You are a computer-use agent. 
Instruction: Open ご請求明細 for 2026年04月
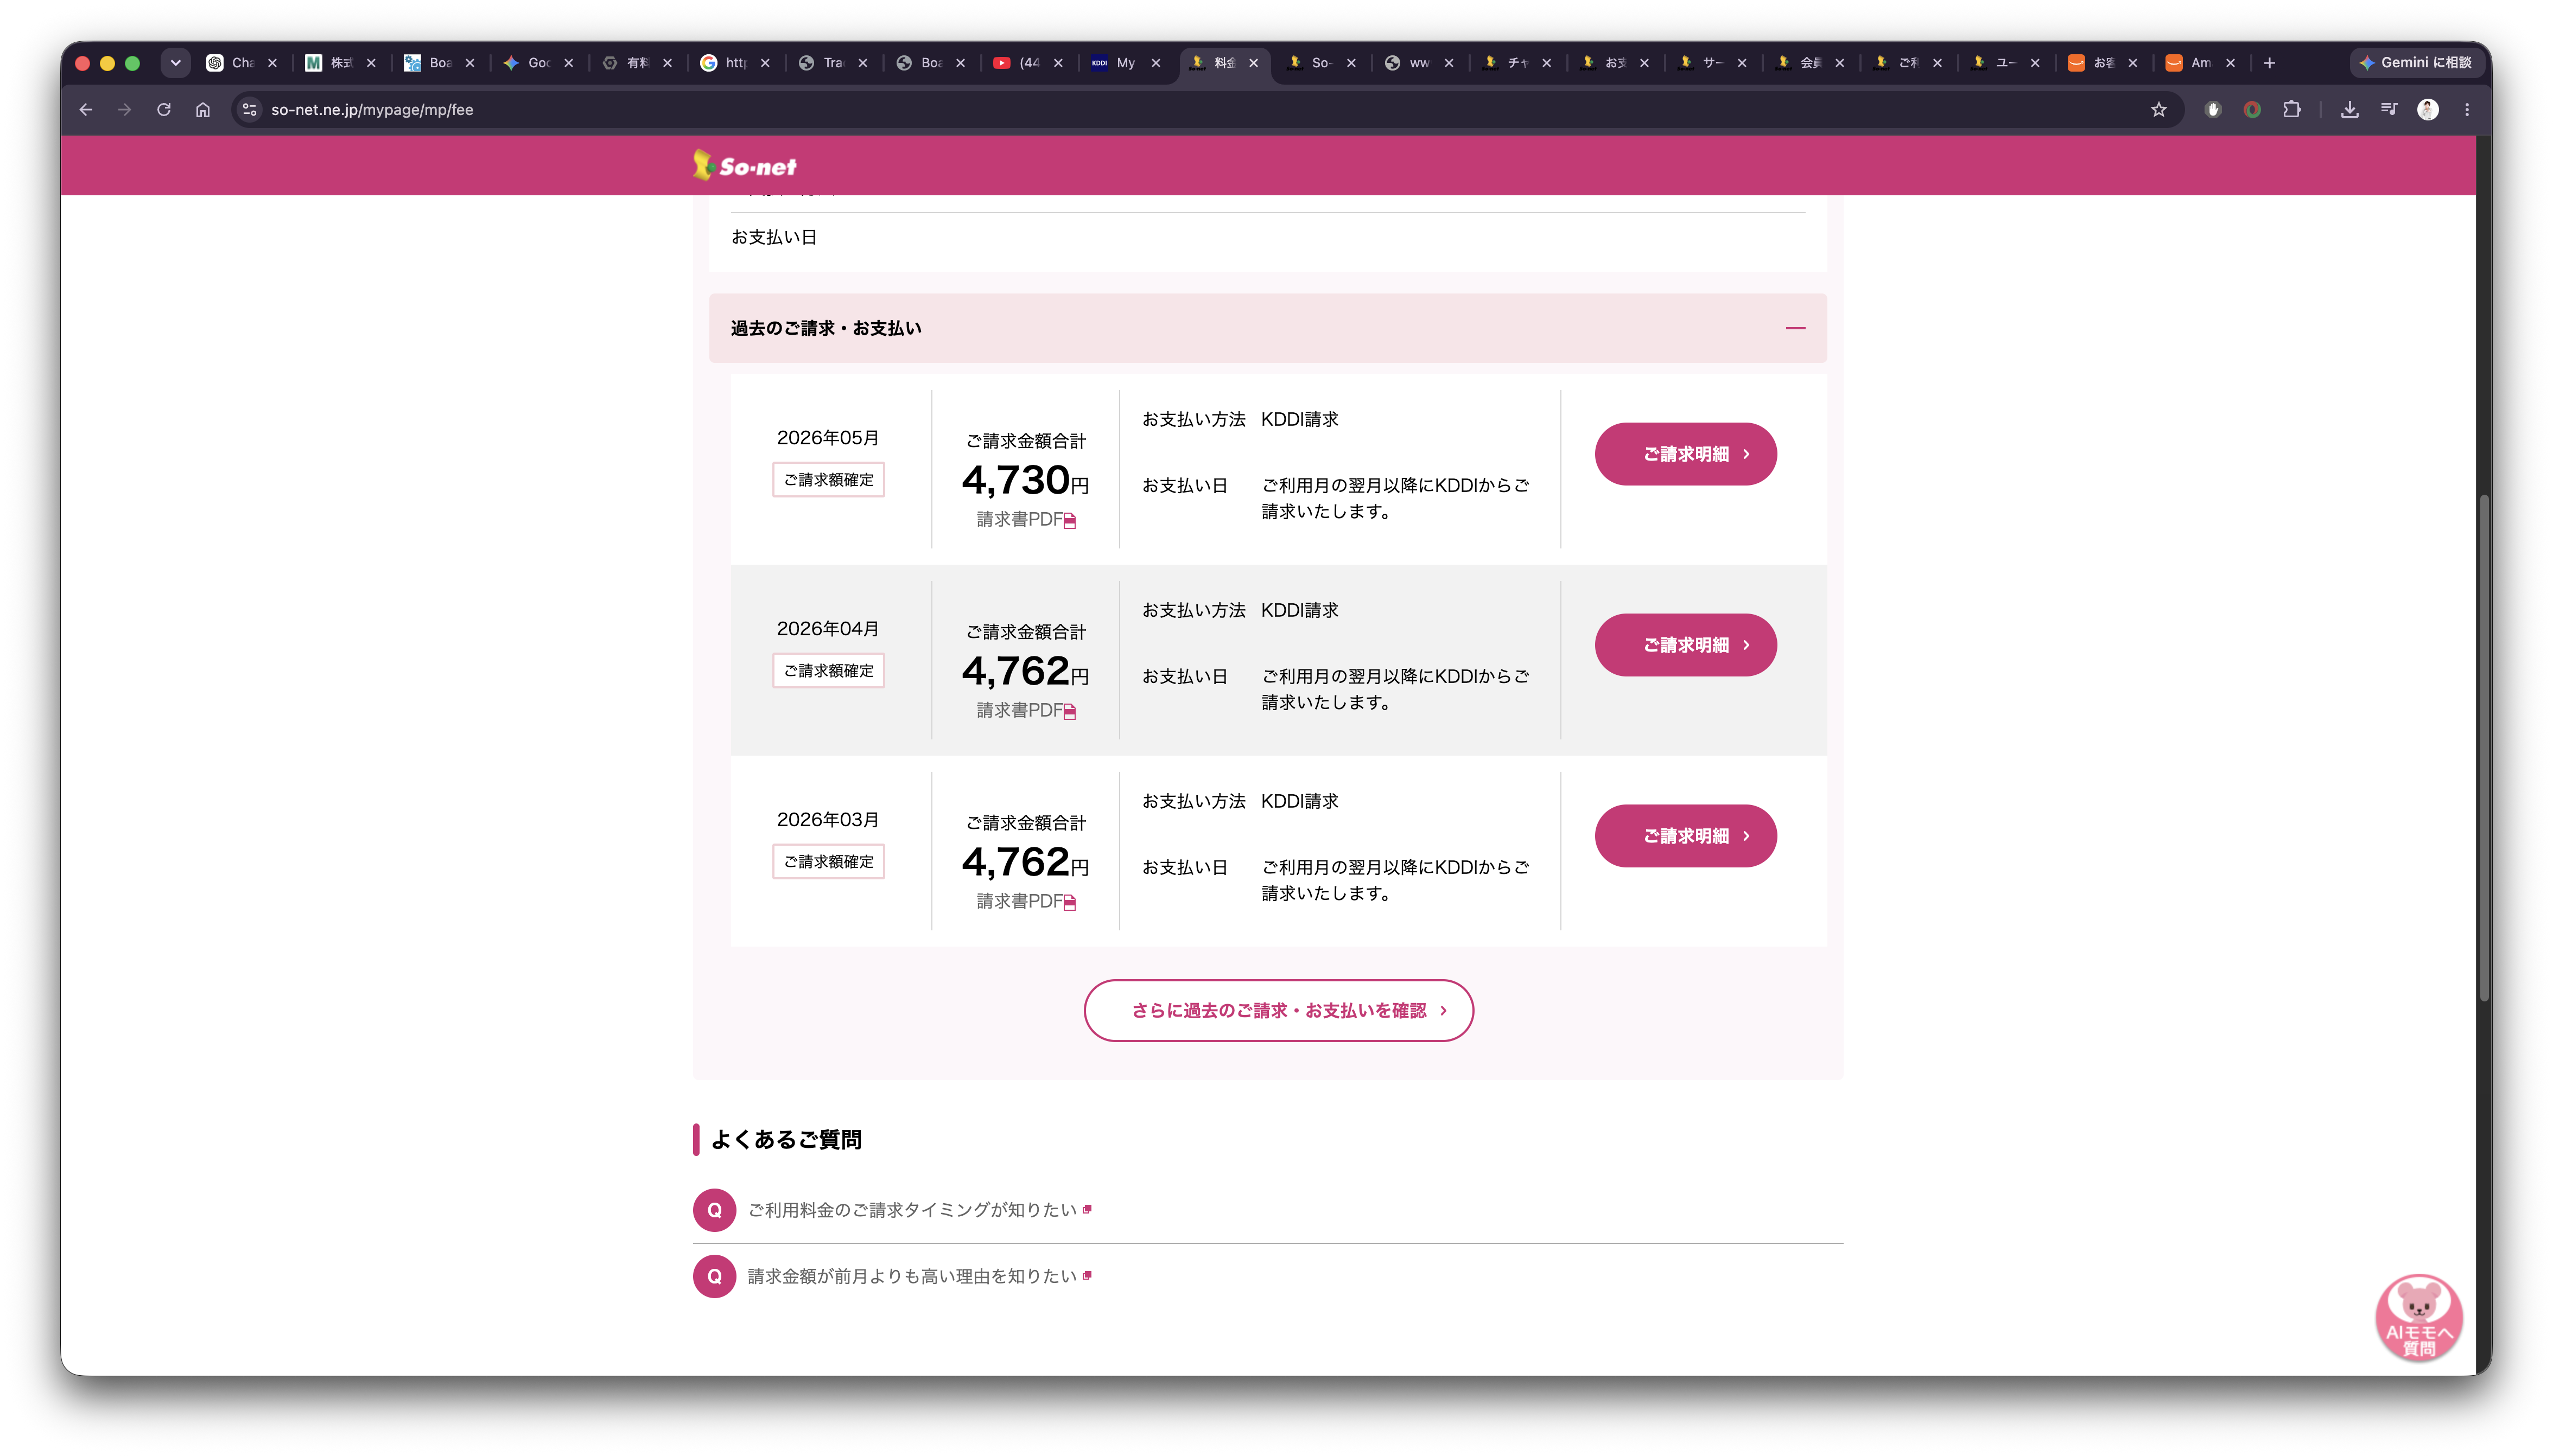click(1686, 645)
